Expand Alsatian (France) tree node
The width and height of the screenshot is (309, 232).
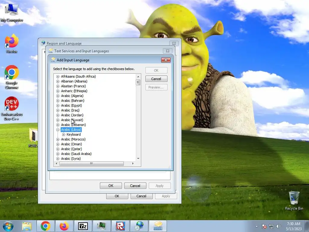[x=58, y=86]
